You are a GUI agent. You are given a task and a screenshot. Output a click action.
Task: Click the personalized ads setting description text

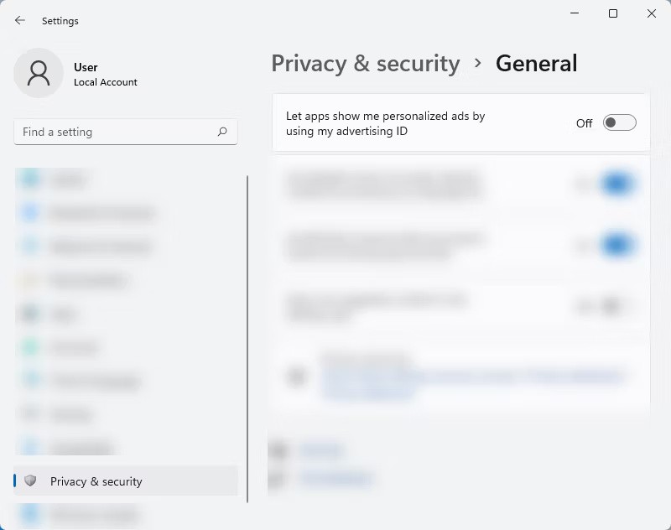coord(385,123)
